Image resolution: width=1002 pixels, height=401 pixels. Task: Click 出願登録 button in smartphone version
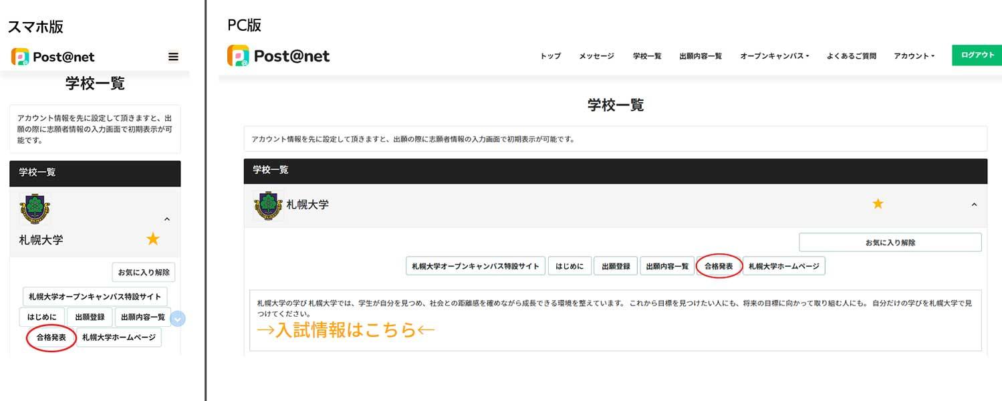click(90, 317)
